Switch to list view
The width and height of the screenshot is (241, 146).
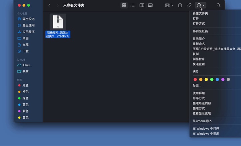133,5
